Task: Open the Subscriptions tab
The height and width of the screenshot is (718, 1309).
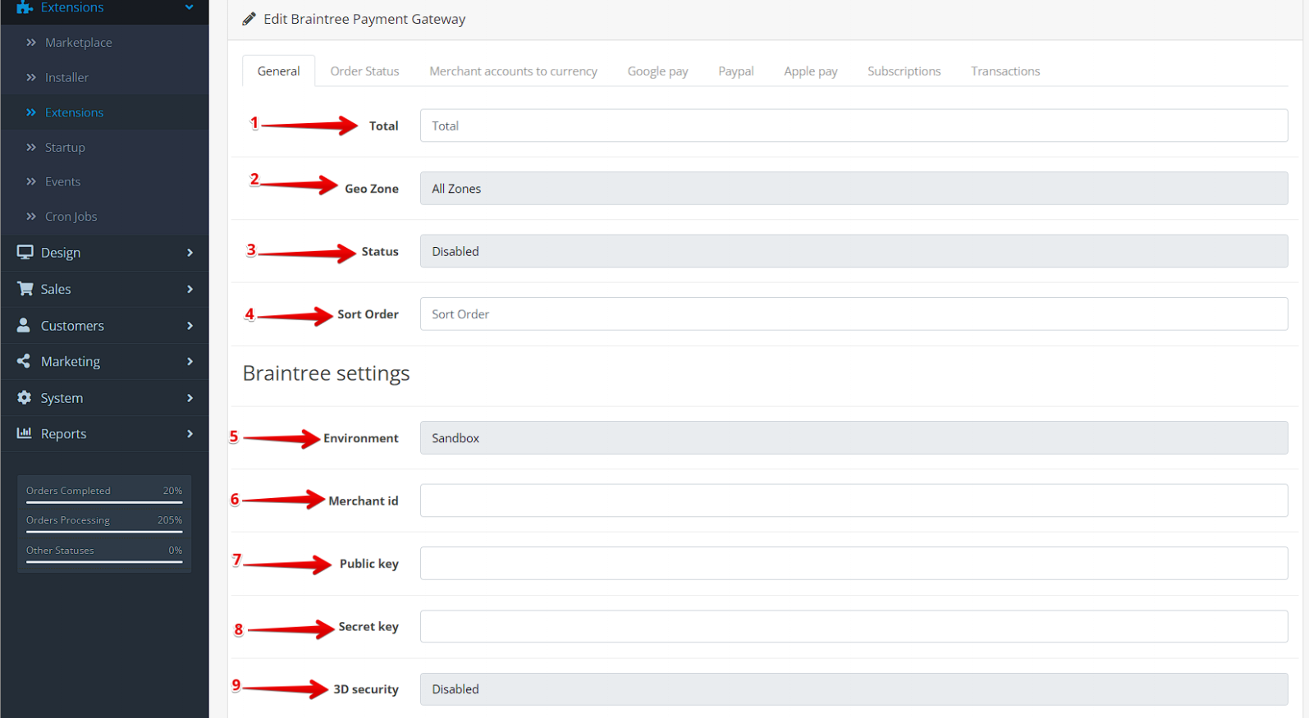Action: [x=904, y=71]
